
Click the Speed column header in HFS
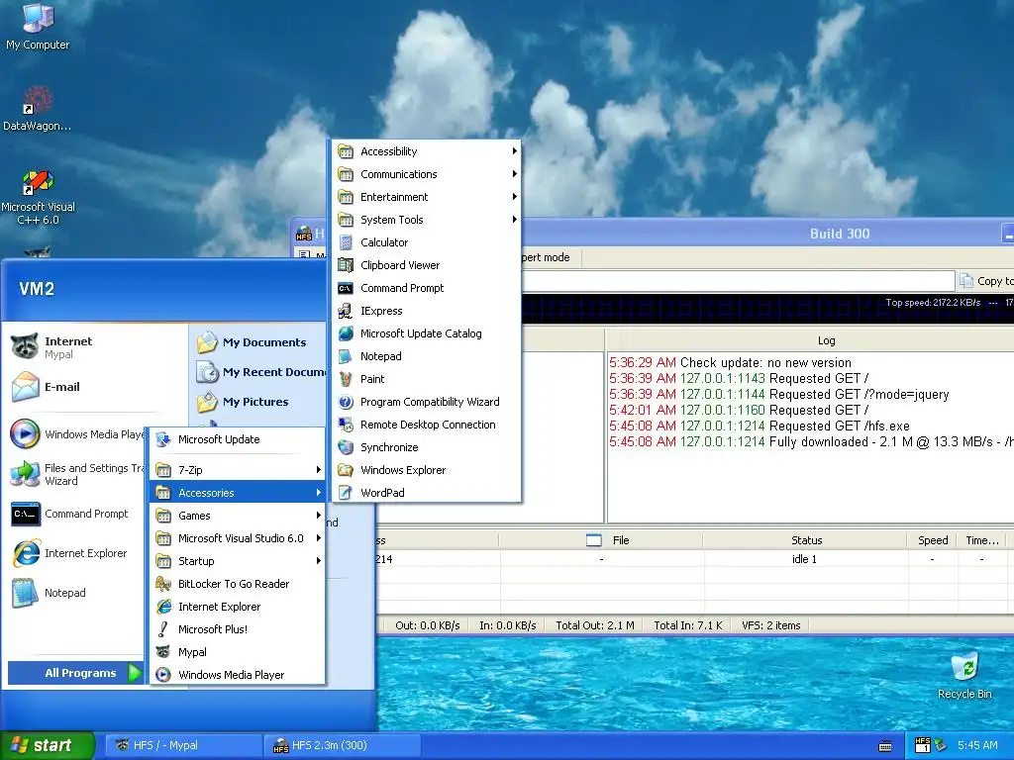(933, 540)
